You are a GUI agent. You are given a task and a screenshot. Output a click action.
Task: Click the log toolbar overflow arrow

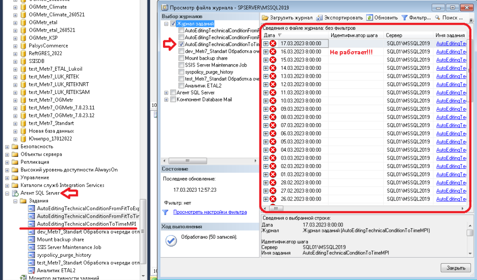471,20
